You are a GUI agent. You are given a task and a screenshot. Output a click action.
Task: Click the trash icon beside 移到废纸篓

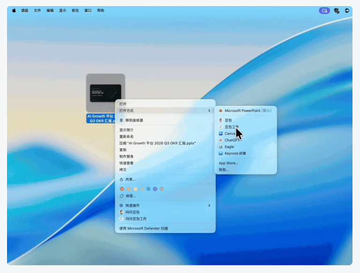coord(121,120)
